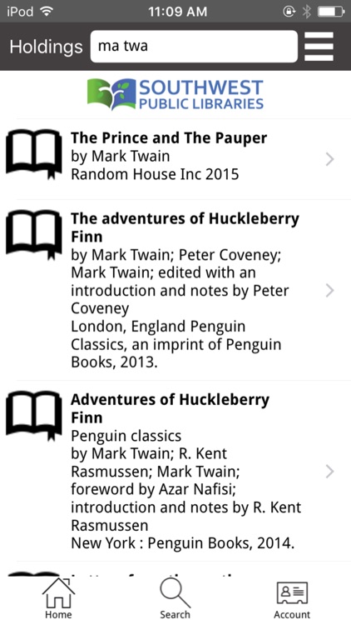Screen dimensions: 351x625
Task: Click the 'ma twa' search field
Action: click(194, 46)
